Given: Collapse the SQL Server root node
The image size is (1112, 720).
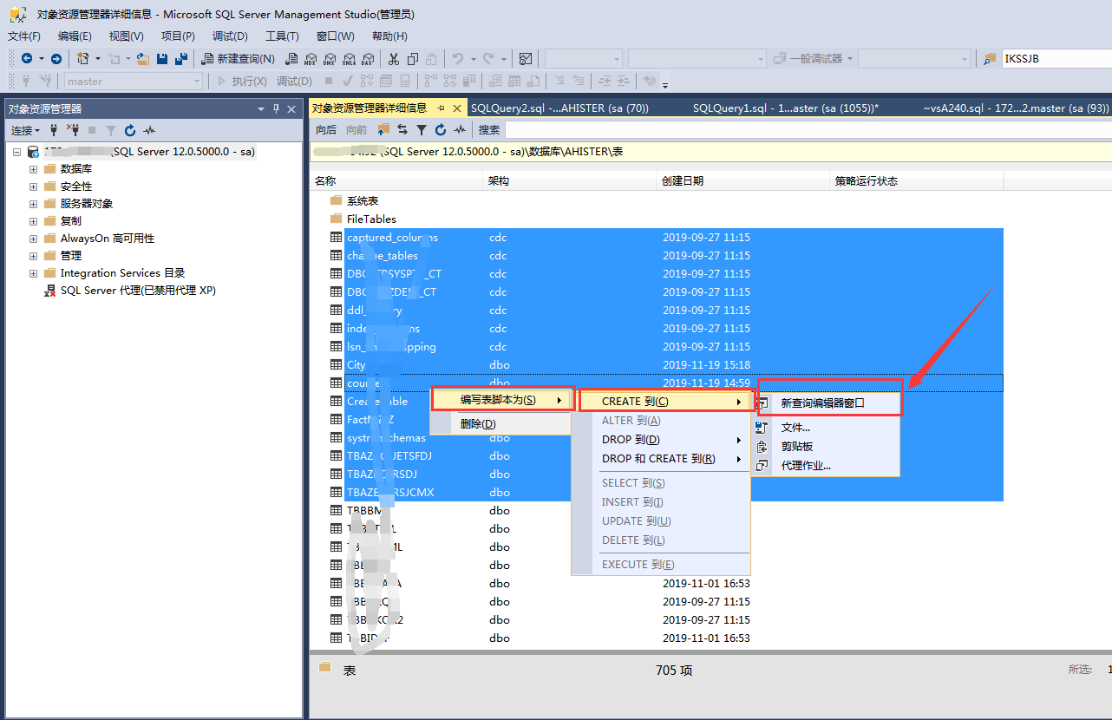Looking at the screenshot, I should [x=17, y=151].
